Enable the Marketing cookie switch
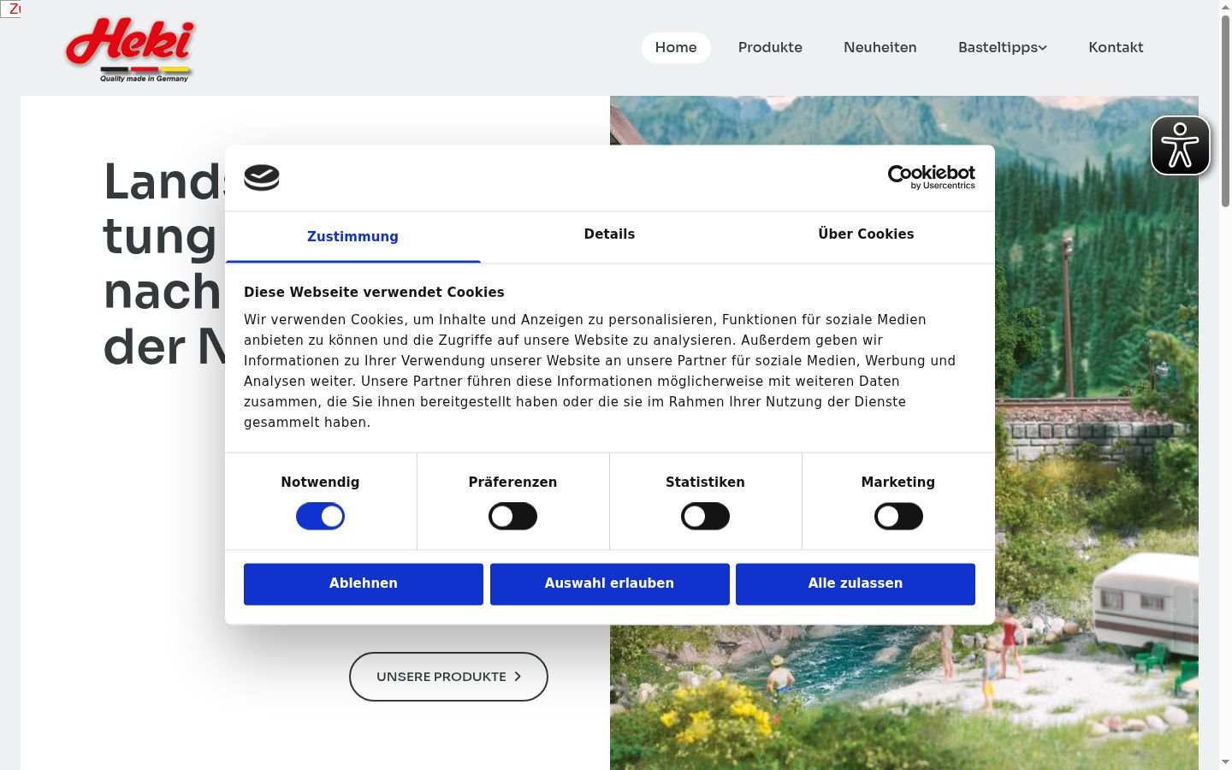The image size is (1232, 770). (x=898, y=516)
